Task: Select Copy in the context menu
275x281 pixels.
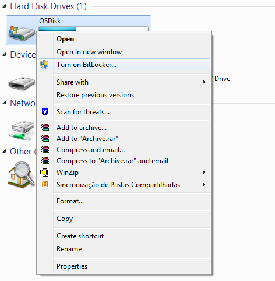Action: coord(124,219)
